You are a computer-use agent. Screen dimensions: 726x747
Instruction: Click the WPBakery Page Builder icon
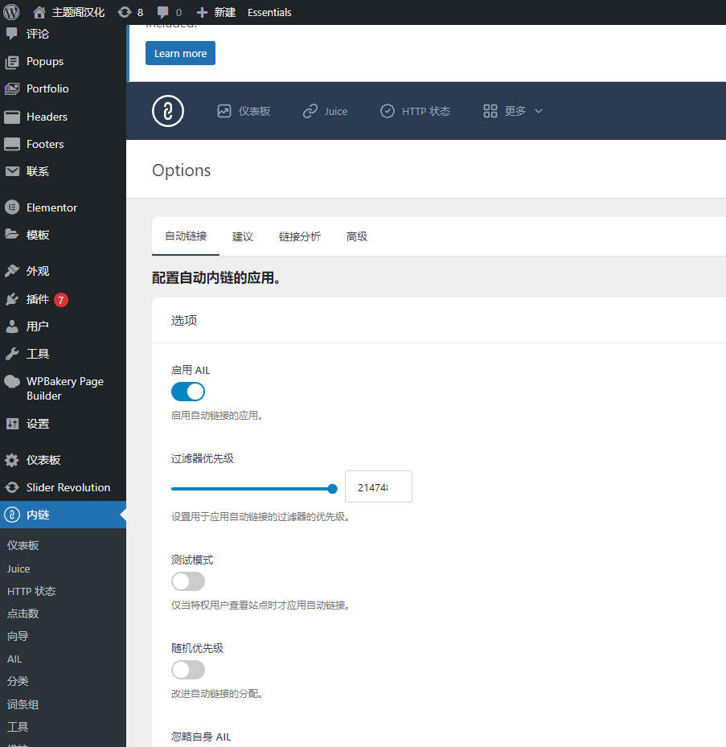tap(12, 382)
